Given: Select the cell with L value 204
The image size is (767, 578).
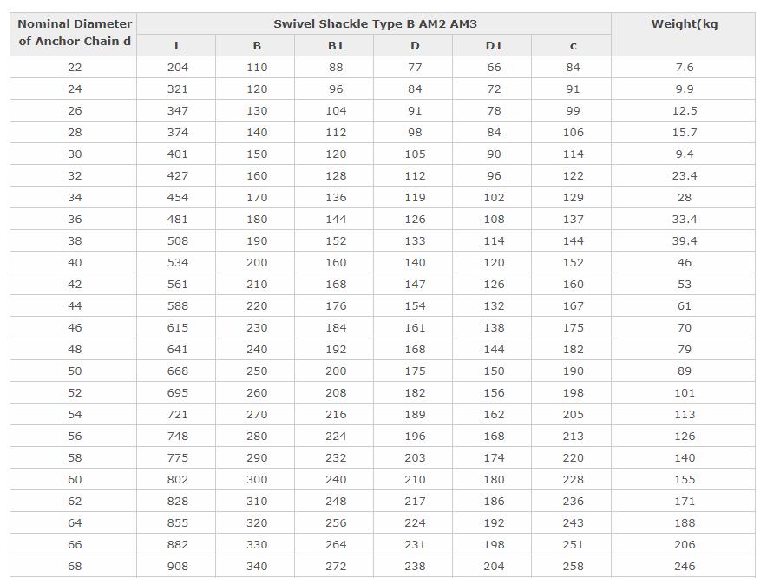Looking at the screenshot, I should click(x=177, y=67).
